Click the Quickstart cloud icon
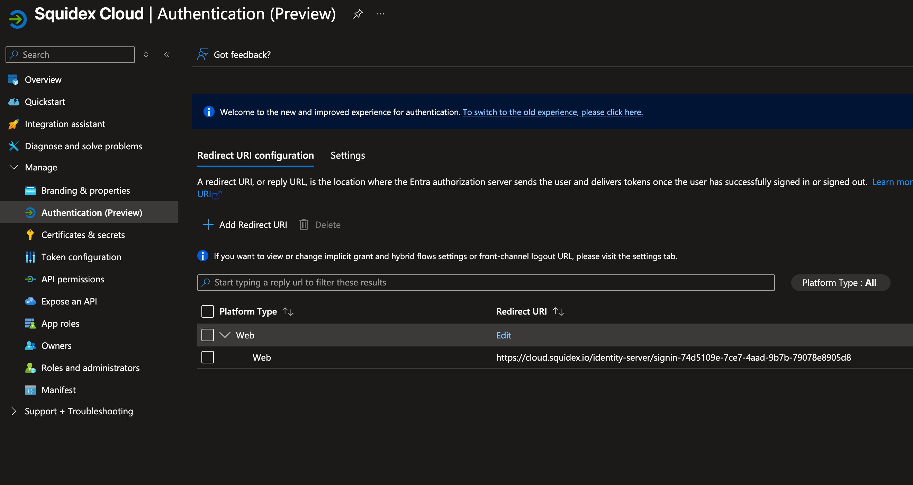The width and height of the screenshot is (913, 485). pyautogui.click(x=13, y=102)
